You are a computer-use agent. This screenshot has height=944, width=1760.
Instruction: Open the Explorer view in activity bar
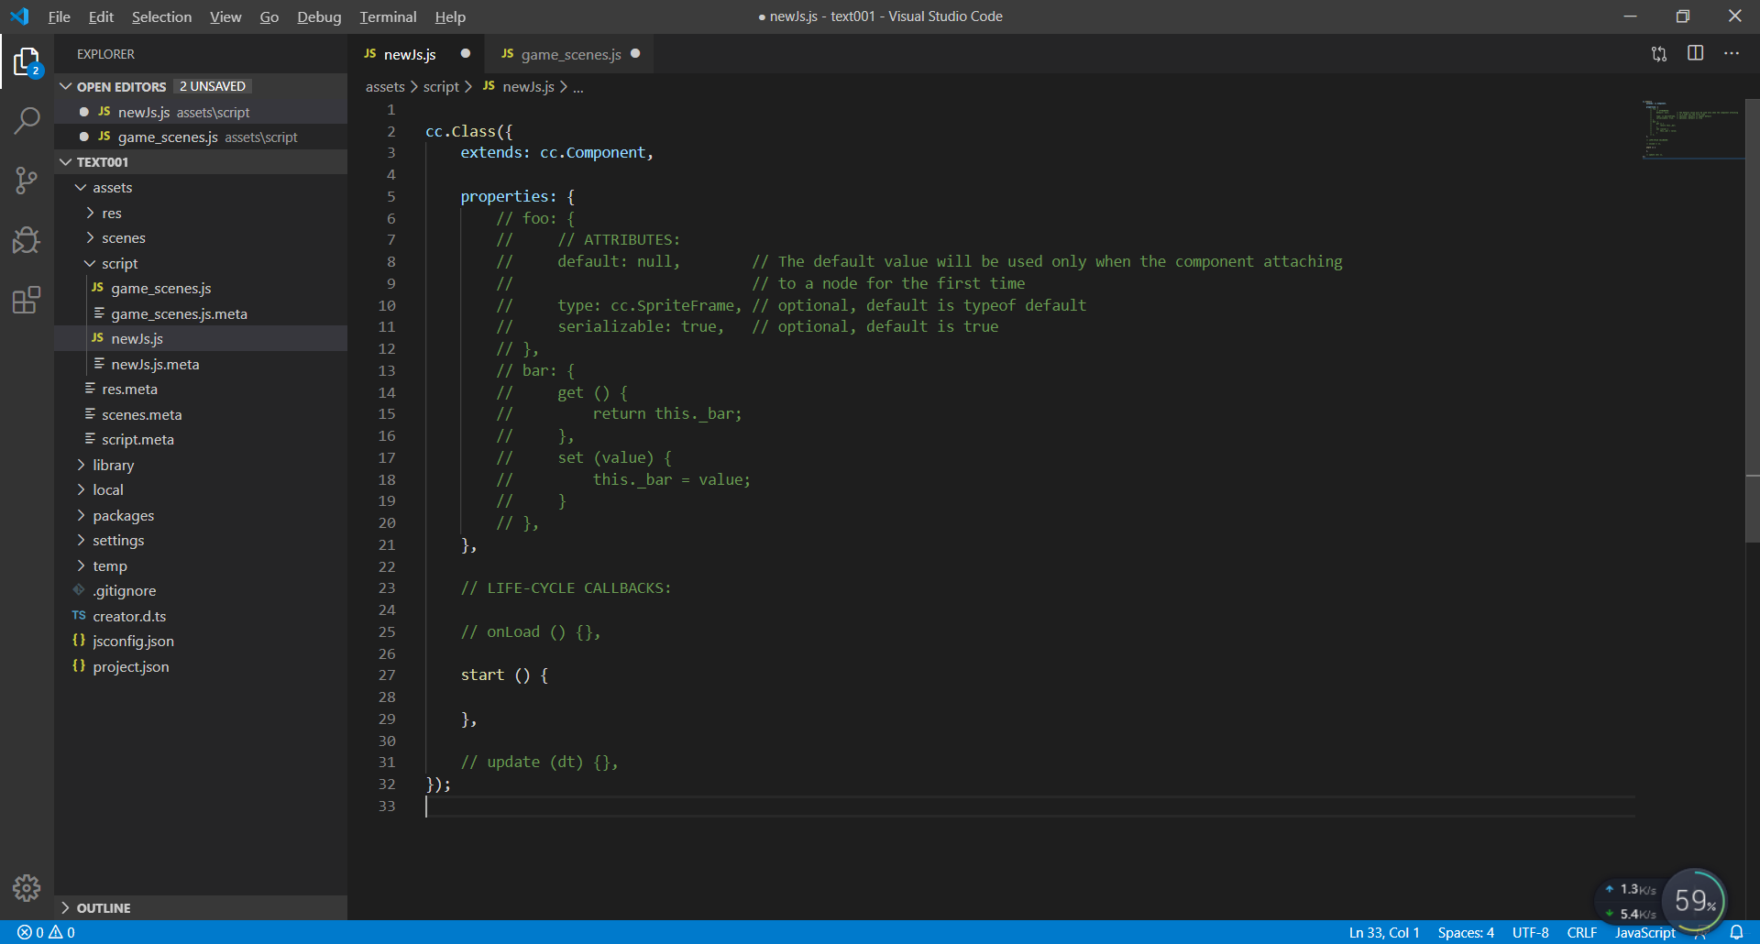pos(27,62)
